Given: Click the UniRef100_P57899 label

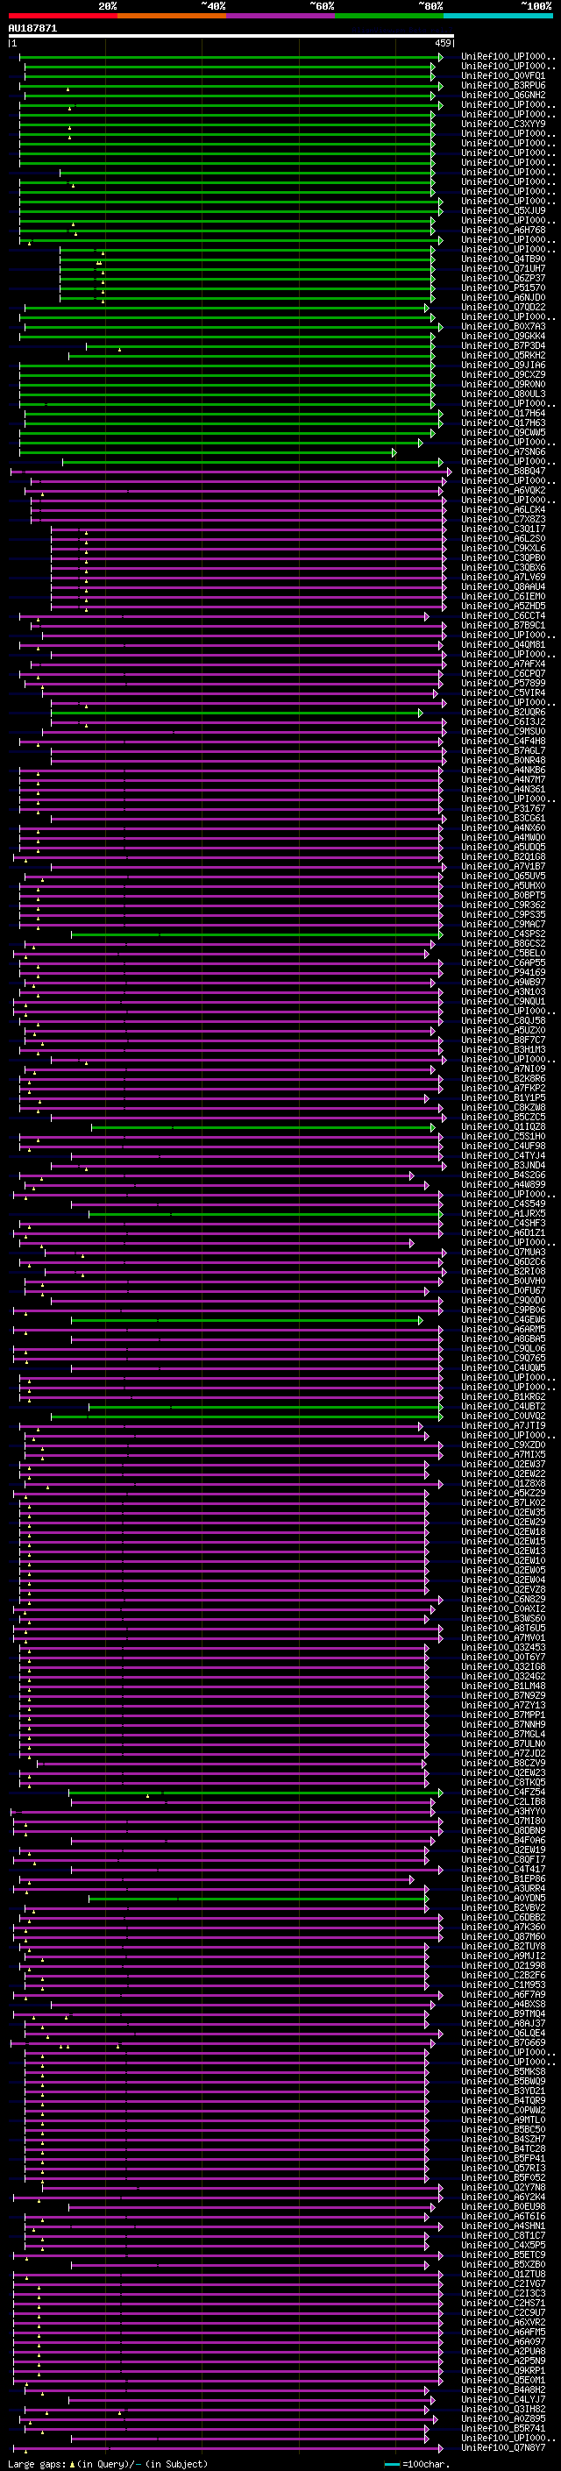Looking at the screenshot, I should point(503,683).
